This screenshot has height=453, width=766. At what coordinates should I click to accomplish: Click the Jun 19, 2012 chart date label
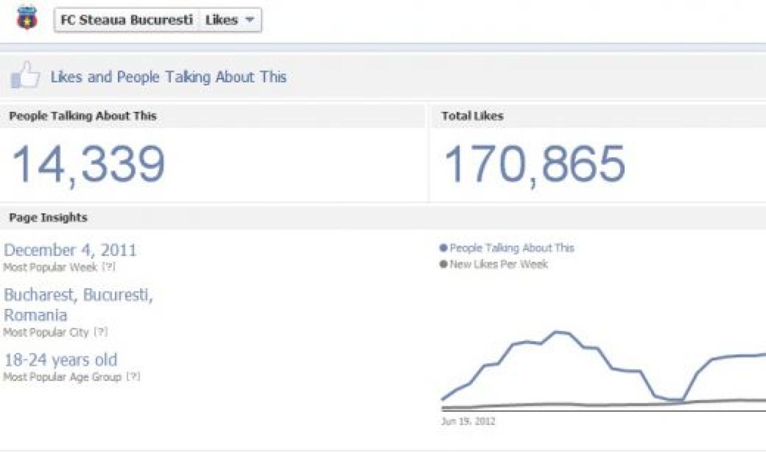click(x=469, y=421)
